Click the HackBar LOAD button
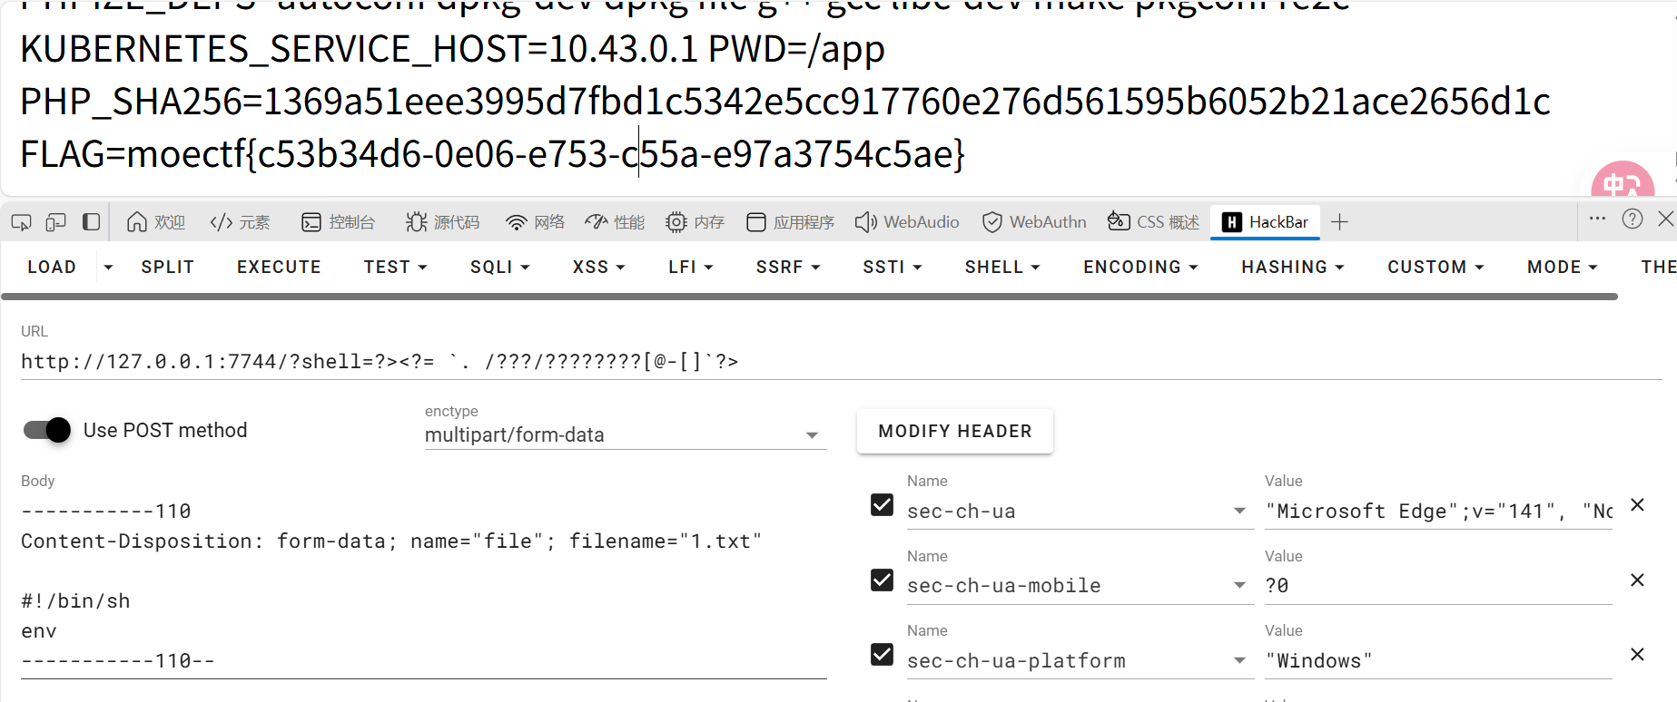The width and height of the screenshot is (1677, 702). pos(52,267)
